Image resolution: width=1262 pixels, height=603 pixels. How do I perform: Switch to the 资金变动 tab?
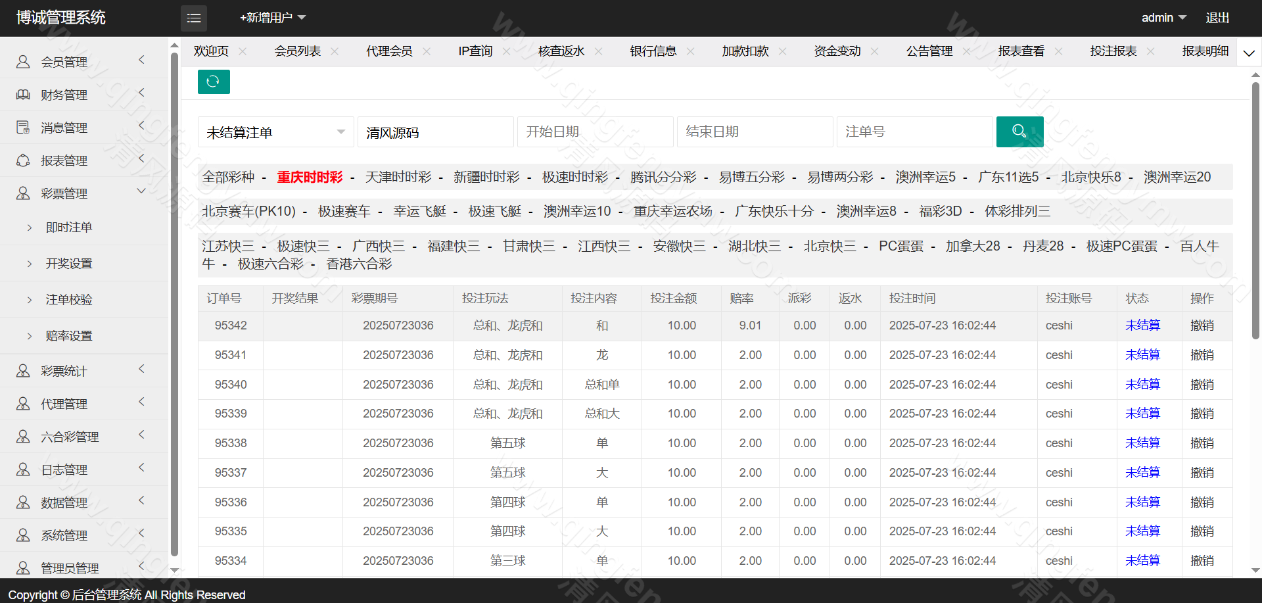click(x=837, y=51)
